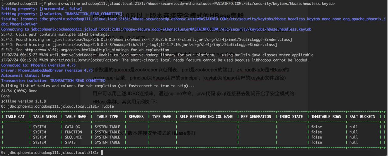Click the NativeCodeLoader WARN line
Image resolution: width=388 pixels, height=156 pixels.
click(157, 55)
